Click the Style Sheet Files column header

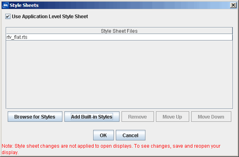click(119, 31)
